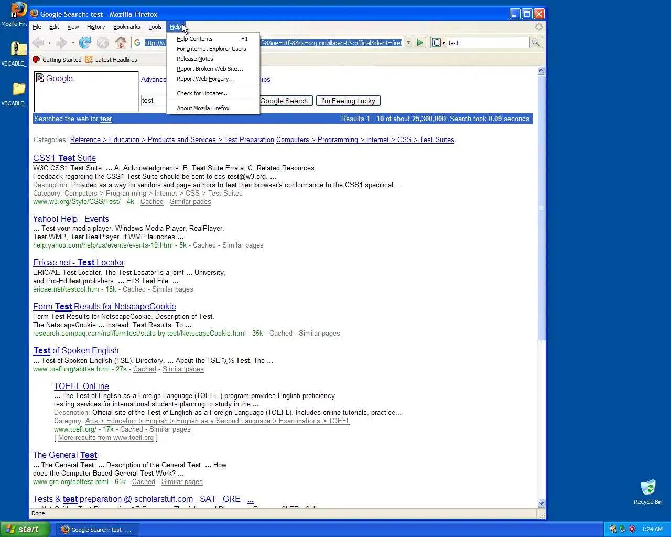The height and width of the screenshot is (537, 671).
Task: Open the File menu
Action: pyautogui.click(x=37, y=27)
